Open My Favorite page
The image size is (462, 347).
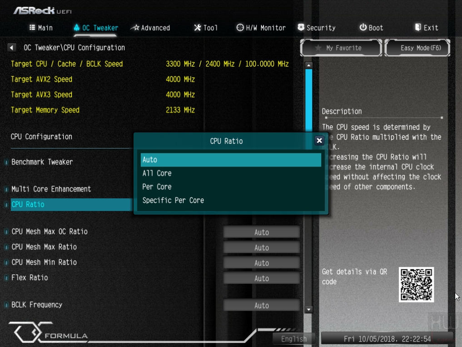[x=341, y=48]
